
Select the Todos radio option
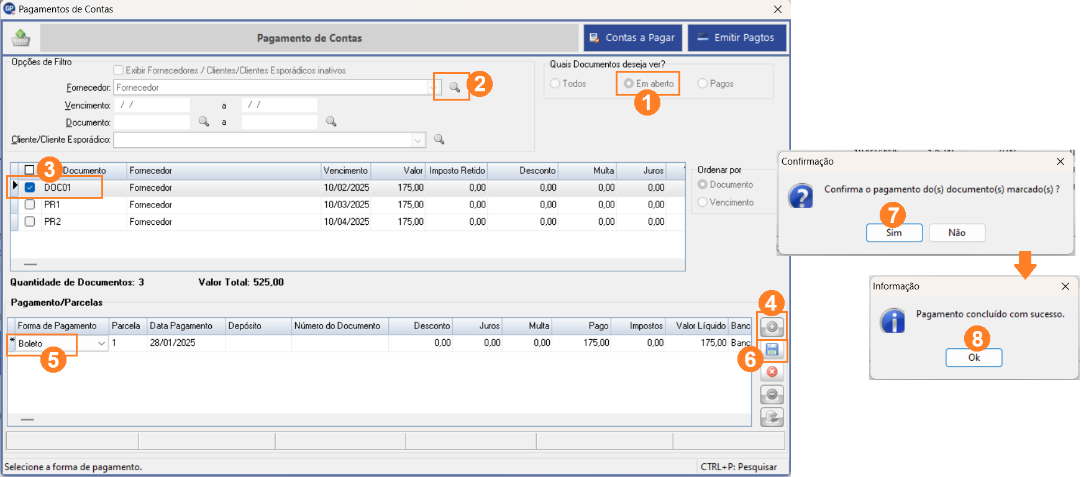pos(555,83)
